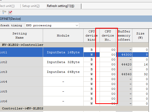Click the upward arrow list toolbar icon

point(4,12)
